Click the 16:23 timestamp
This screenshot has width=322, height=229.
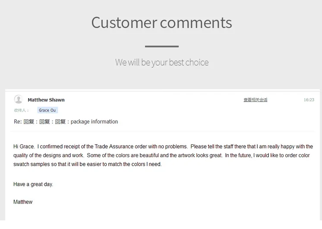point(309,100)
